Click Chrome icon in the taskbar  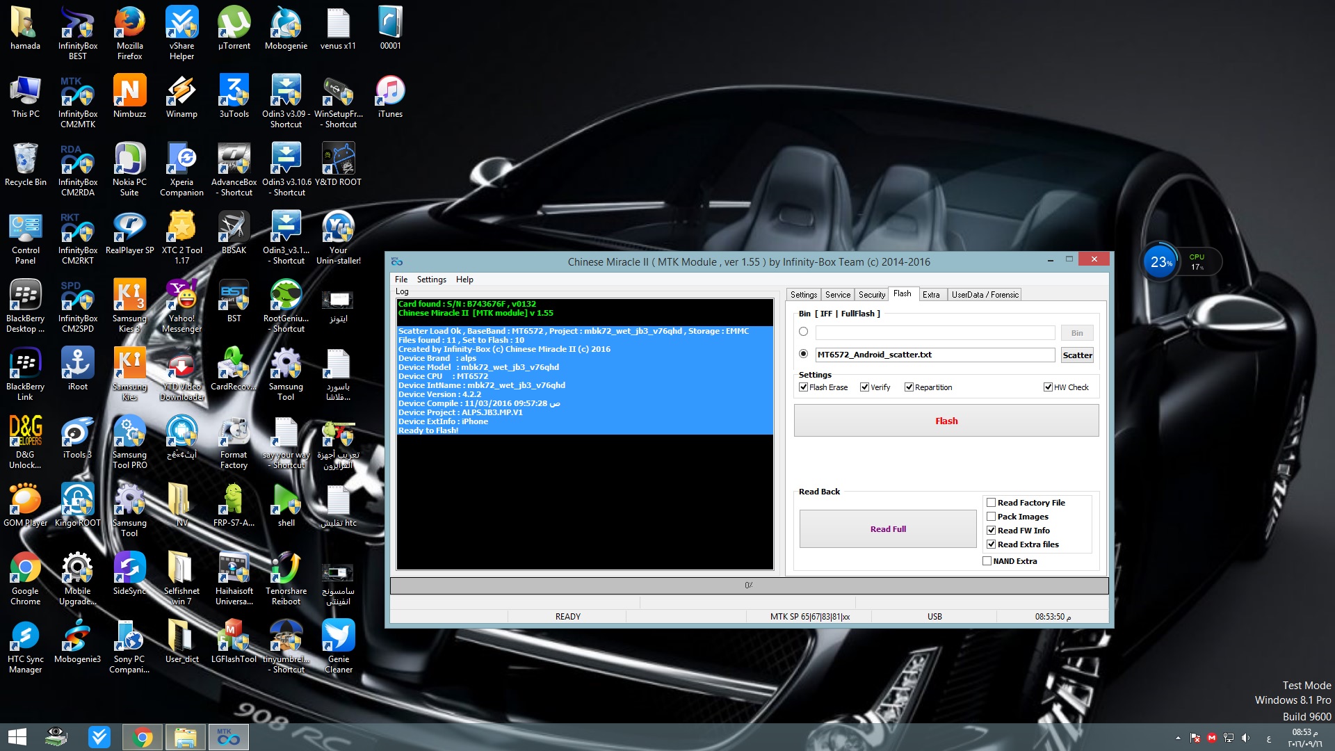pos(142,737)
